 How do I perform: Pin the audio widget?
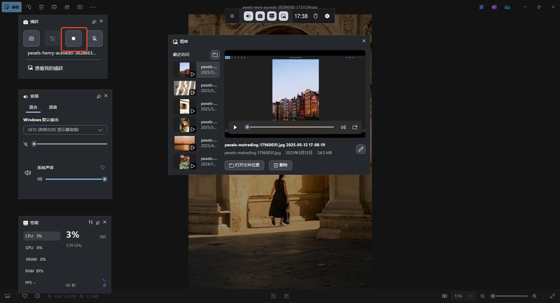(x=98, y=96)
